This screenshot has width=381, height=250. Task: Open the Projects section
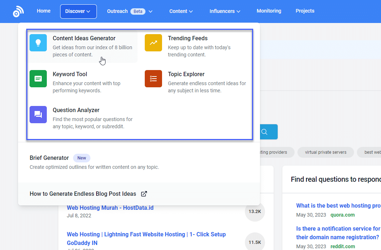(x=305, y=11)
